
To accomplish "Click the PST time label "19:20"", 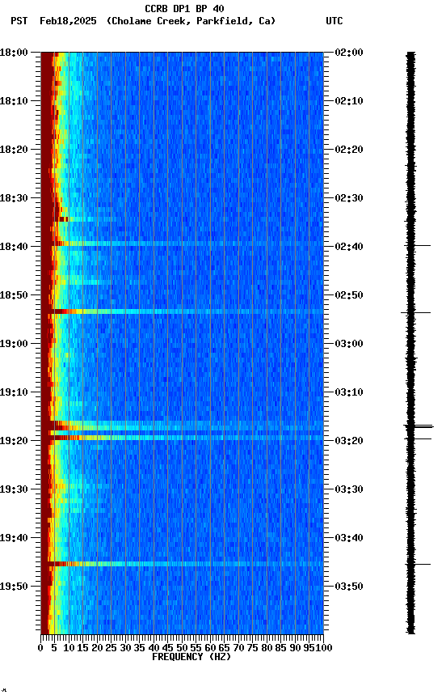I will tap(14, 441).
